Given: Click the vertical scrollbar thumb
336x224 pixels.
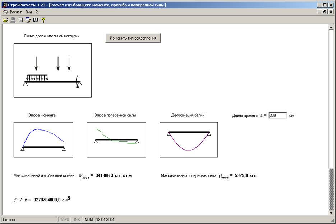Looking at the screenshot, I should [331, 189].
